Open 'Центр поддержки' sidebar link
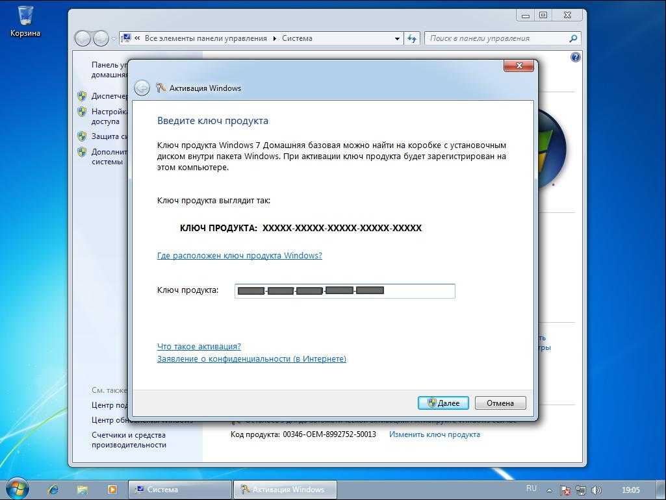 pos(109,405)
